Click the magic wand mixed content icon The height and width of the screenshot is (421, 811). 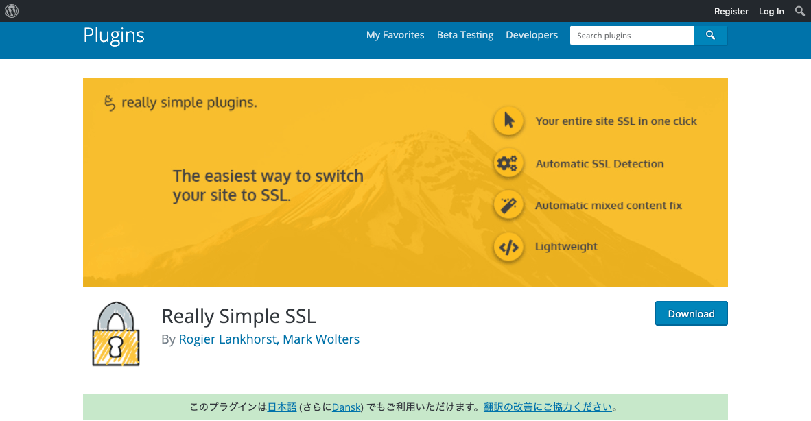508,205
